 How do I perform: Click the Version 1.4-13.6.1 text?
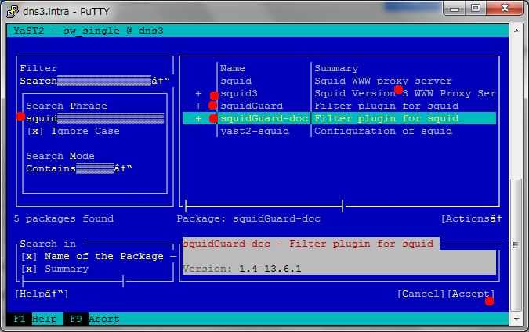241,269
